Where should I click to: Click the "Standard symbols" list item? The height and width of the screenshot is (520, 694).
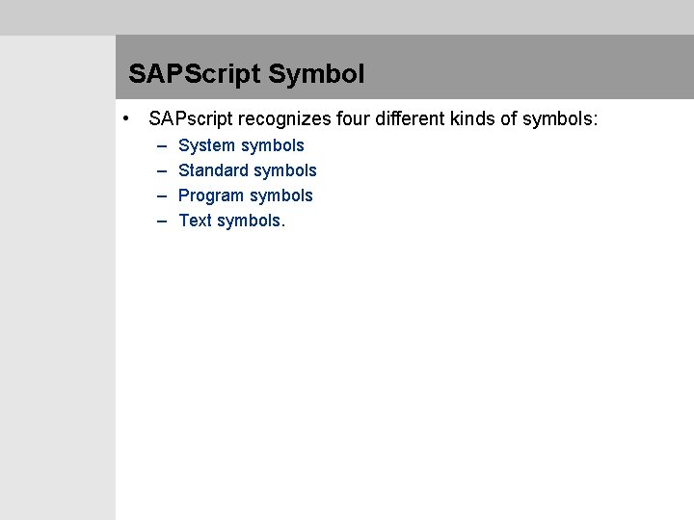click(248, 170)
